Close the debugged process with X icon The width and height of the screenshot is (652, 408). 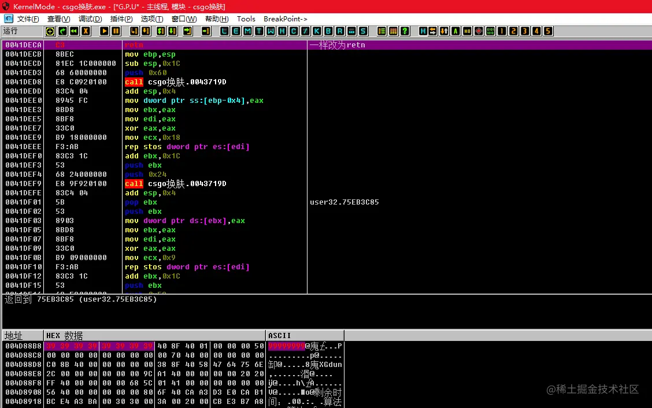[x=86, y=31]
